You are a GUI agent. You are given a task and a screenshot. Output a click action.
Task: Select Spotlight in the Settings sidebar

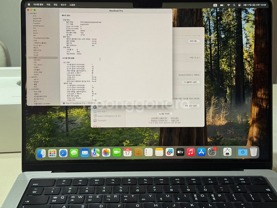pyautogui.click(x=100, y=120)
